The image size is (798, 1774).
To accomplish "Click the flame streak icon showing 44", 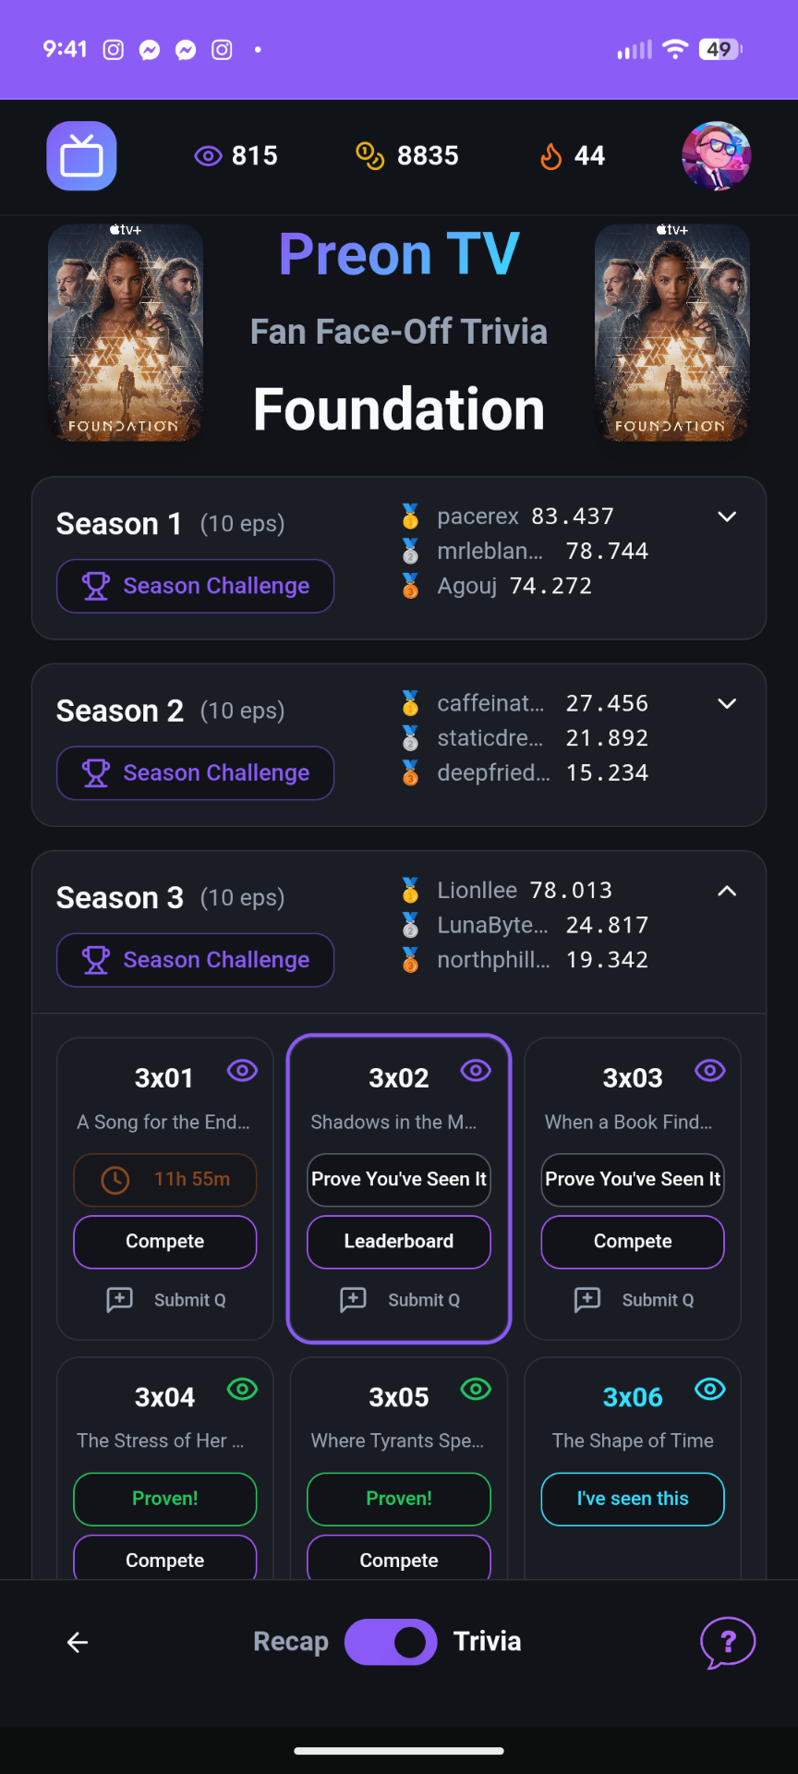I will (x=551, y=156).
